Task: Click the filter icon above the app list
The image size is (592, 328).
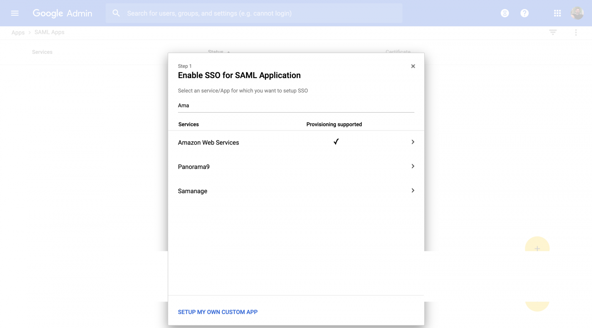Action: click(x=553, y=32)
